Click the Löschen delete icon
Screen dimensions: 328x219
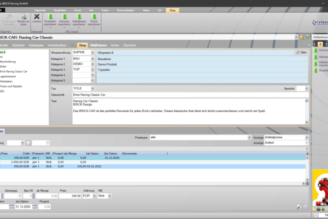click(37, 20)
